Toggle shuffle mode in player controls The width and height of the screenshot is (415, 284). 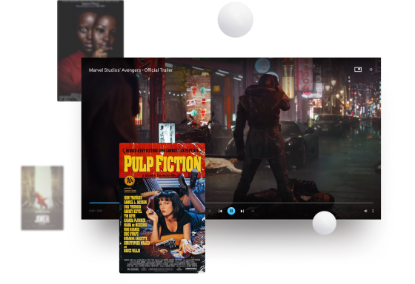pyautogui.click(x=253, y=211)
